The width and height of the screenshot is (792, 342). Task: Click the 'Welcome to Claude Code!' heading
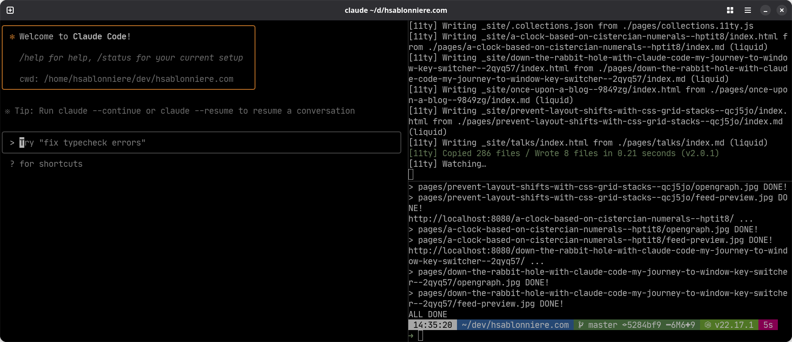click(75, 36)
